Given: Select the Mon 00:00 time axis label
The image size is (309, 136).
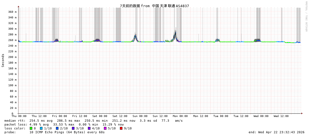Looking at the screenshot, I should (x=180, y=116).
